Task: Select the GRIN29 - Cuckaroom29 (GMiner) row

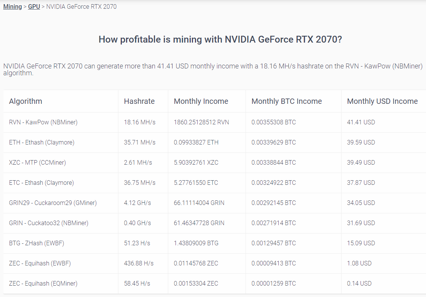Action: coord(215,203)
